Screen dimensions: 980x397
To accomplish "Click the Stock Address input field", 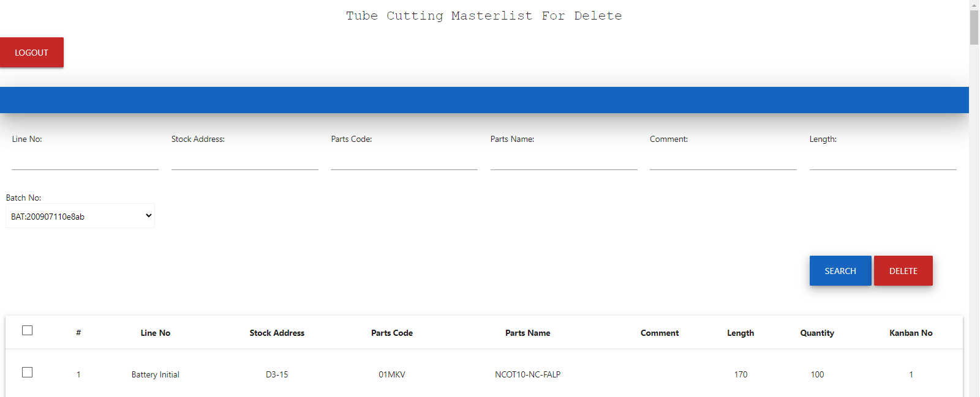I will click(244, 160).
